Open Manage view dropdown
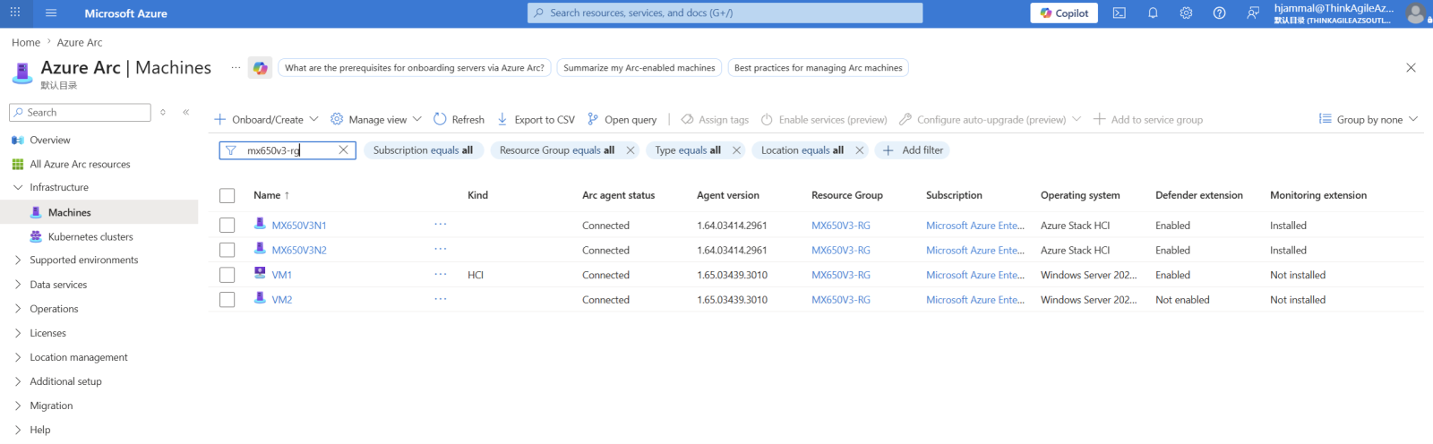 376,119
